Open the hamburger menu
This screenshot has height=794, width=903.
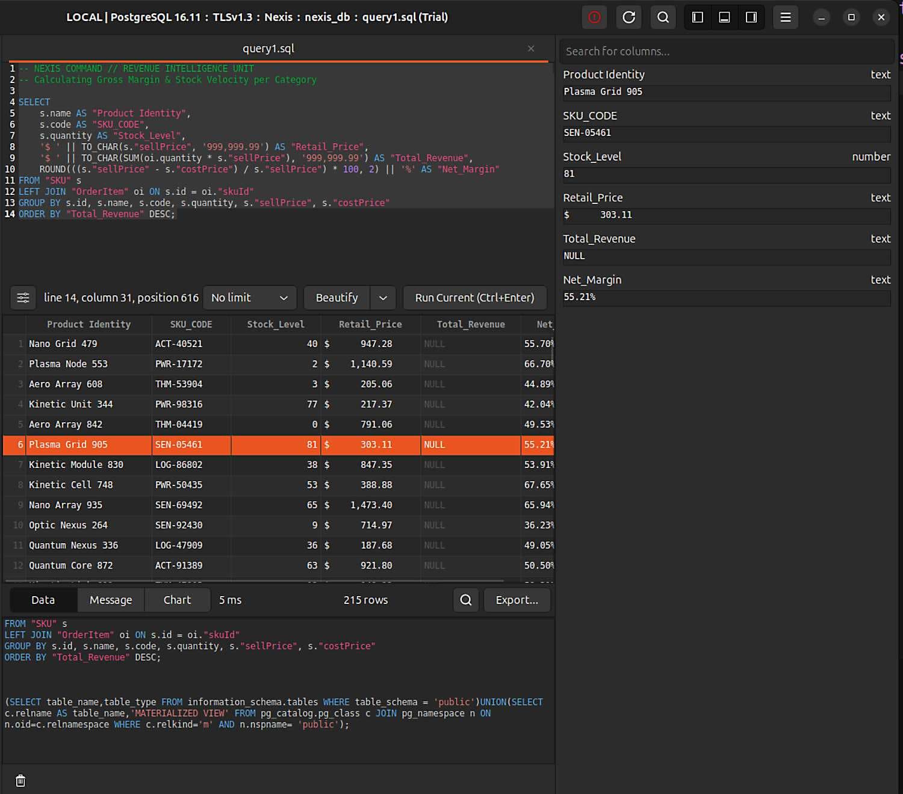point(786,17)
